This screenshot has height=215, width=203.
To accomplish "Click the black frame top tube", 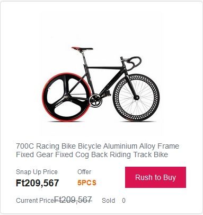I will [104, 68].
